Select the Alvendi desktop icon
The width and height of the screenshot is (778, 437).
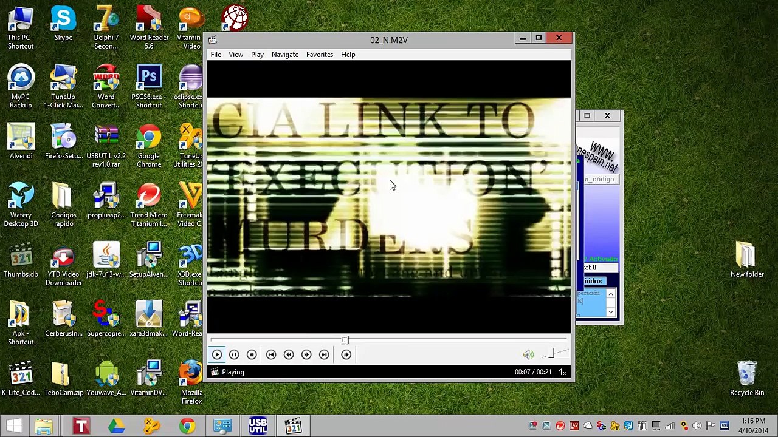tap(21, 142)
